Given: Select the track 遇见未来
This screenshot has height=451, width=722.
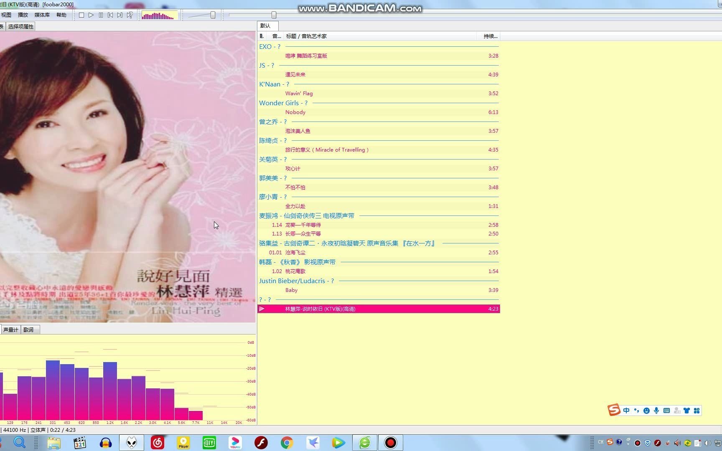Looking at the screenshot, I should [379, 75].
